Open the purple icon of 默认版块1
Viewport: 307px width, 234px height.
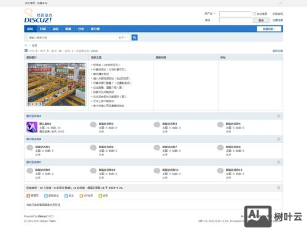pos(32,127)
